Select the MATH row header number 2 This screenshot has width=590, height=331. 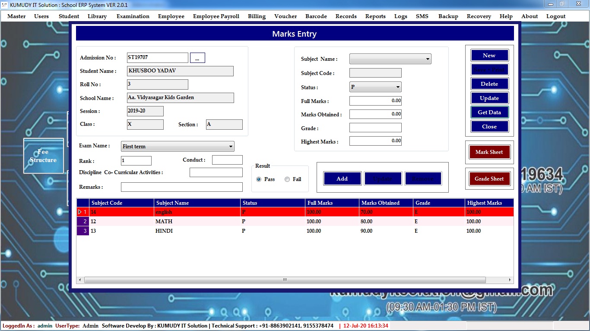(x=83, y=222)
